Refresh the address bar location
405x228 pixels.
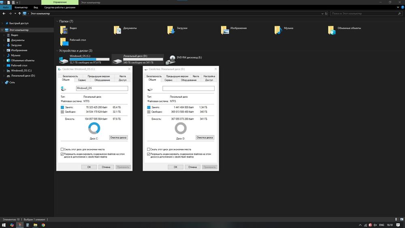[326, 13]
